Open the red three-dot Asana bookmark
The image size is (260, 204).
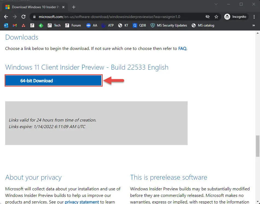(23, 25)
